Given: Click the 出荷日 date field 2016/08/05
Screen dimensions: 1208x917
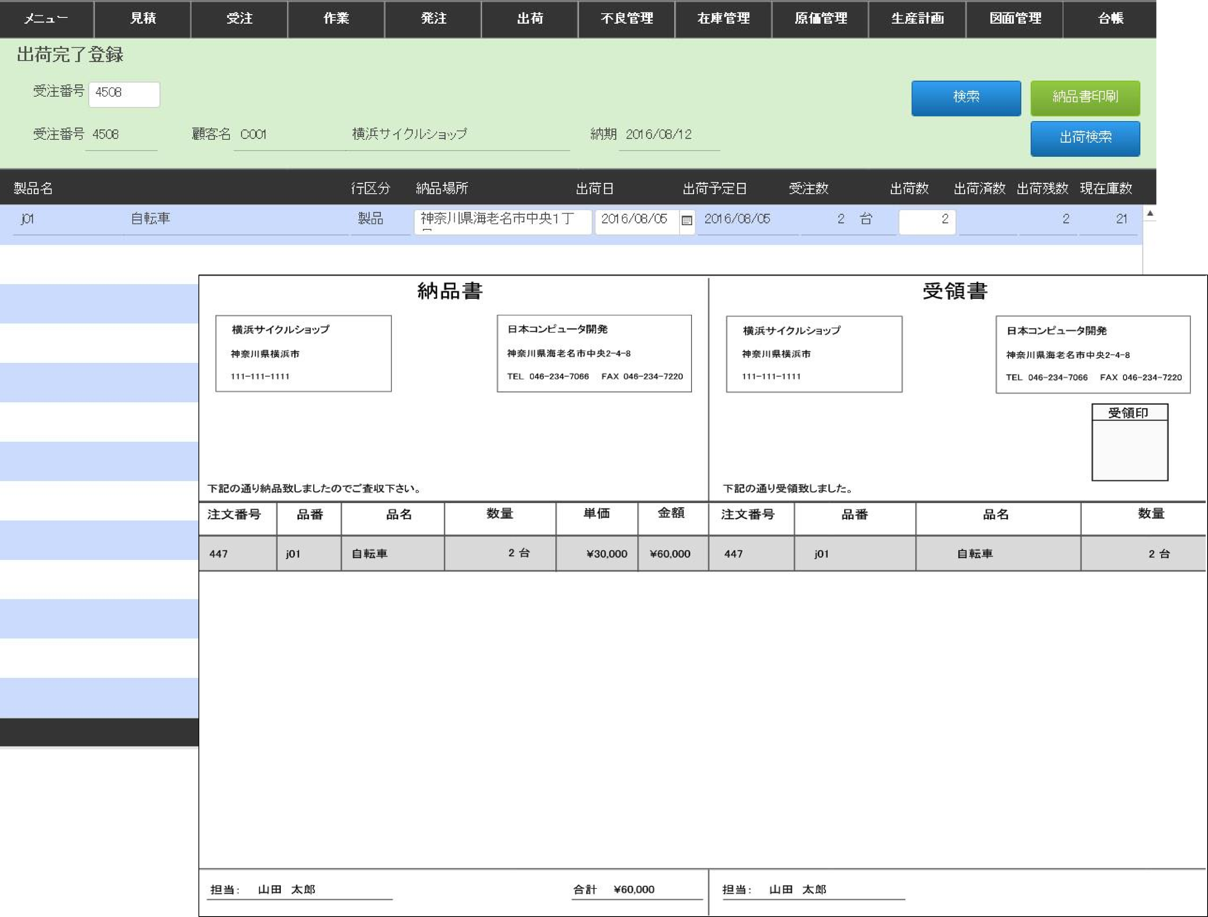Looking at the screenshot, I should [637, 221].
